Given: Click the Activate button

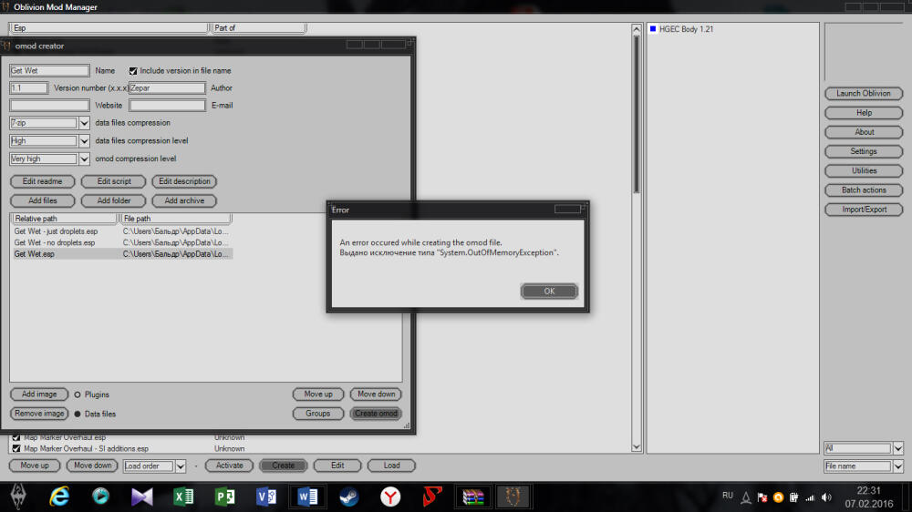Looking at the screenshot, I should 230,466.
